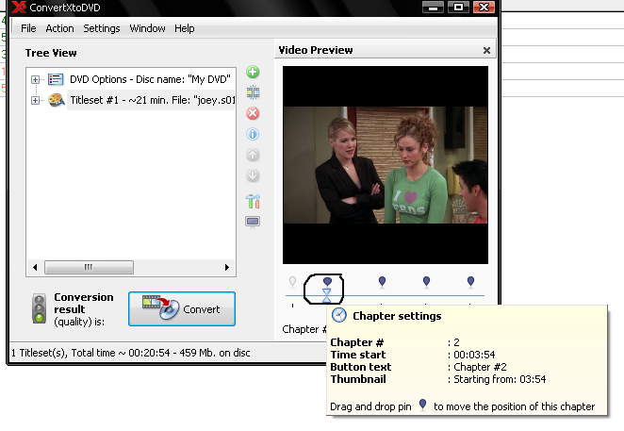Click the green Add file icon

253,72
